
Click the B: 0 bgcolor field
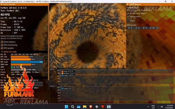click(x=145, y=28)
